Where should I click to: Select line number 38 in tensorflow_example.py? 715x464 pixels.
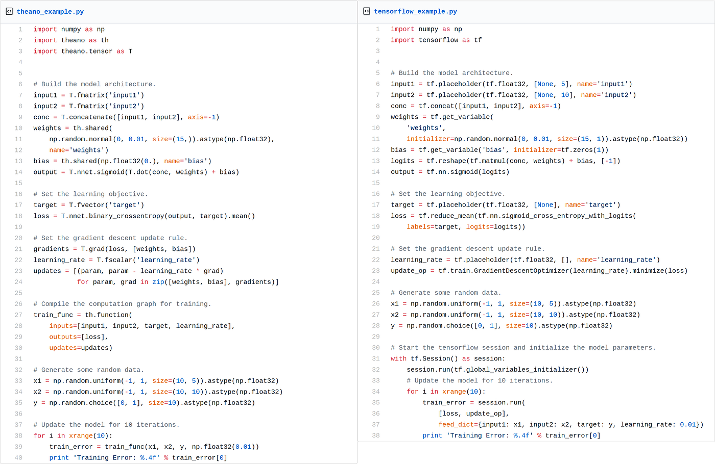(x=376, y=435)
